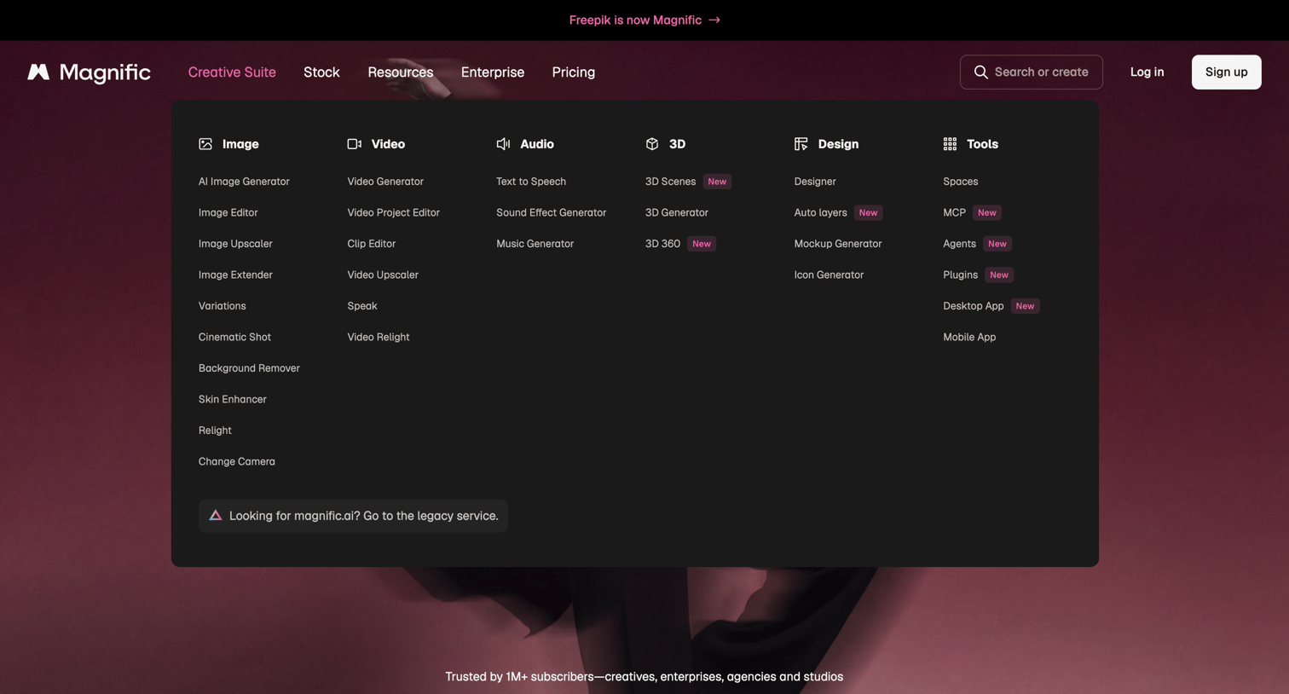Click the Audio category speaker icon

coord(503,144)
